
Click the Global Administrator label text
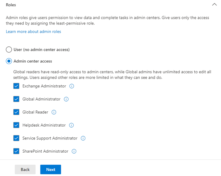pyautogui.click(x=41, y=99)
